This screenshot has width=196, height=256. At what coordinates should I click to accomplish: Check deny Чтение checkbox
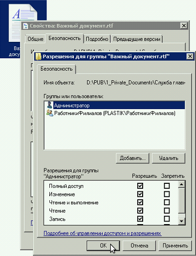(x=167, y=211)
